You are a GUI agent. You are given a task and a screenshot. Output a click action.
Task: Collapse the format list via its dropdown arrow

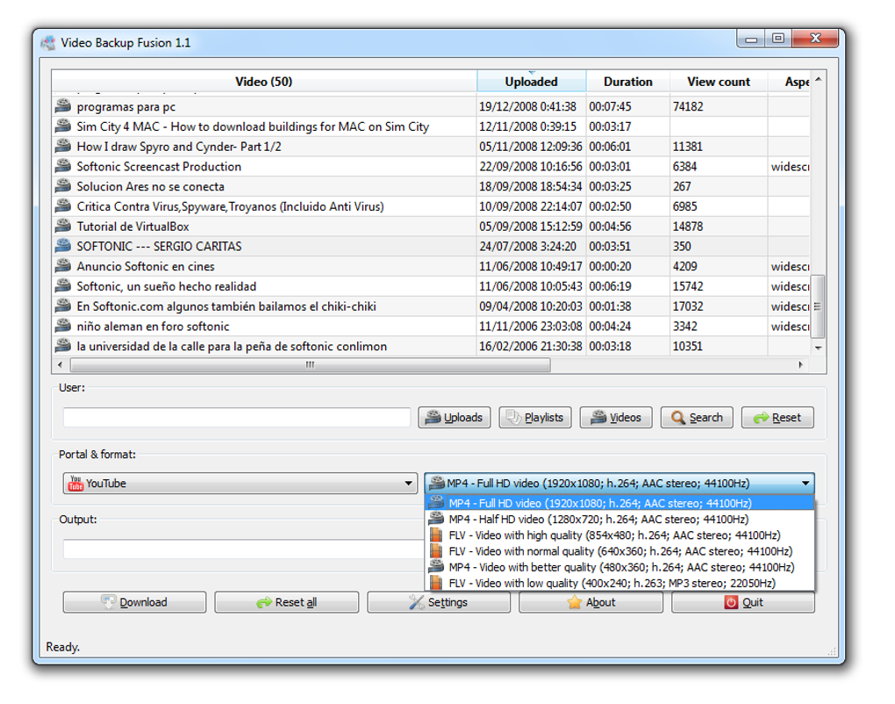[x=805, y=483]
